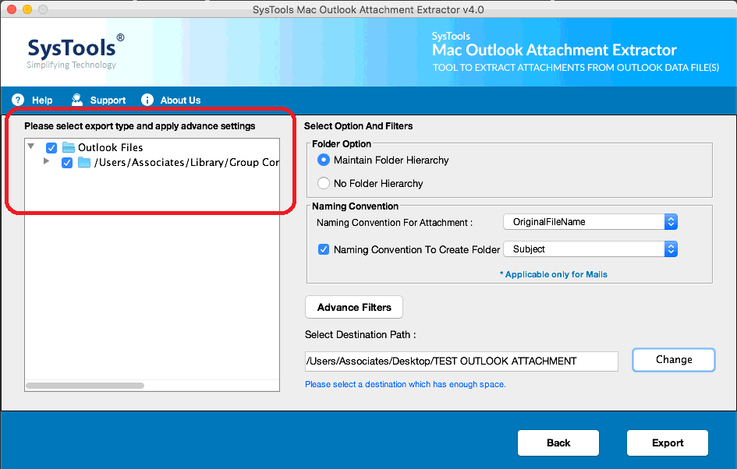Click the Support person icon
The height and width of the screenshot is (469, 737).
[x=77, y=100]
